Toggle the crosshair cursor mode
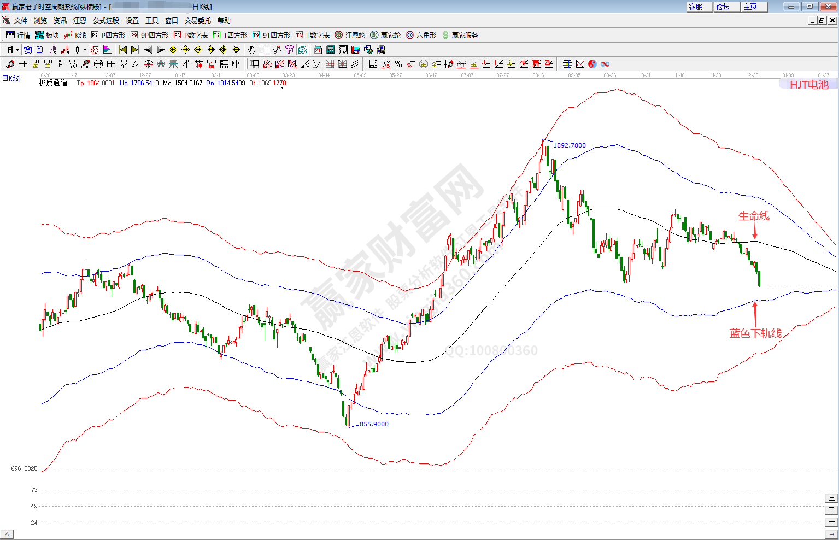839x540 pixels. click(265, 50)
